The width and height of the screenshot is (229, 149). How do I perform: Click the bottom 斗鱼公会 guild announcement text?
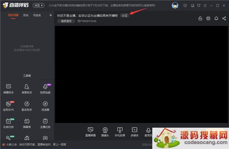coord(36,144)
